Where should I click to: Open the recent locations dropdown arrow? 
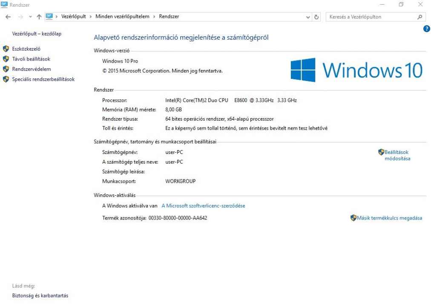coord(30,17)
